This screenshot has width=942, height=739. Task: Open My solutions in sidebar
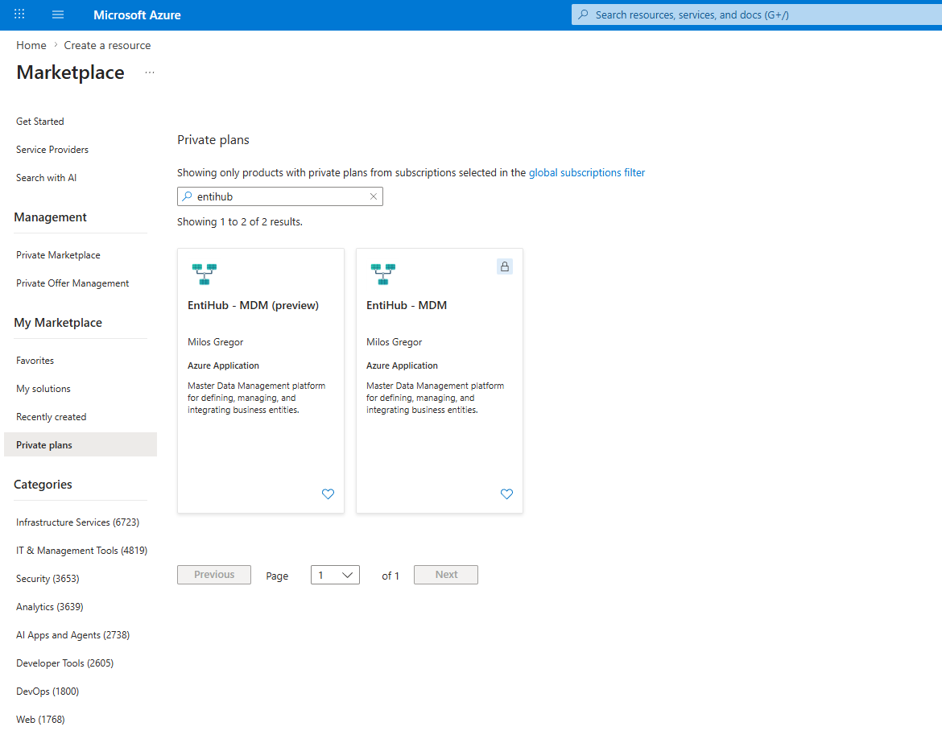(43, 389)
